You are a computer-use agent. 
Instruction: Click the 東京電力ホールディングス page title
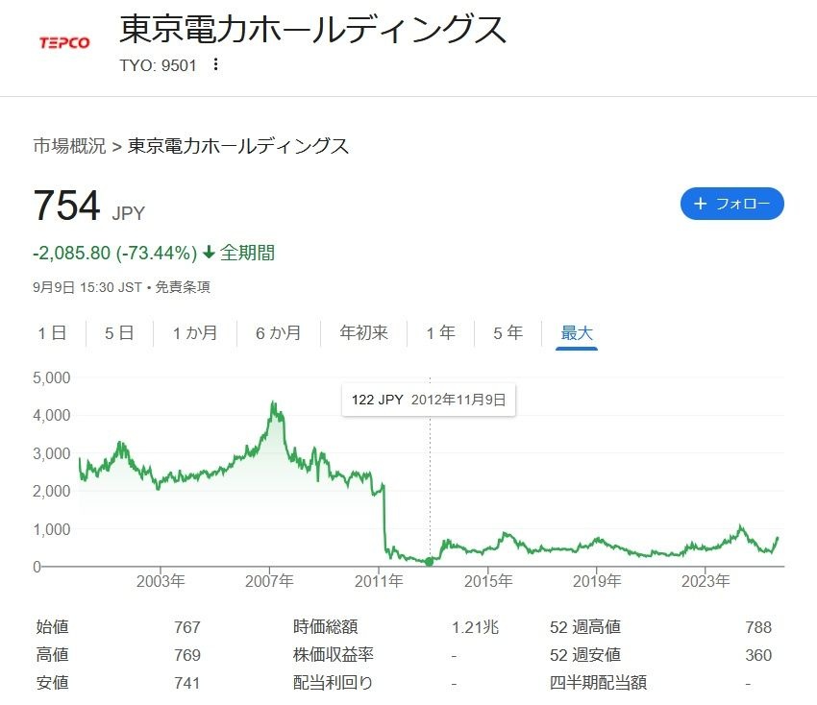pyautogui.click(x=312, y=29)
